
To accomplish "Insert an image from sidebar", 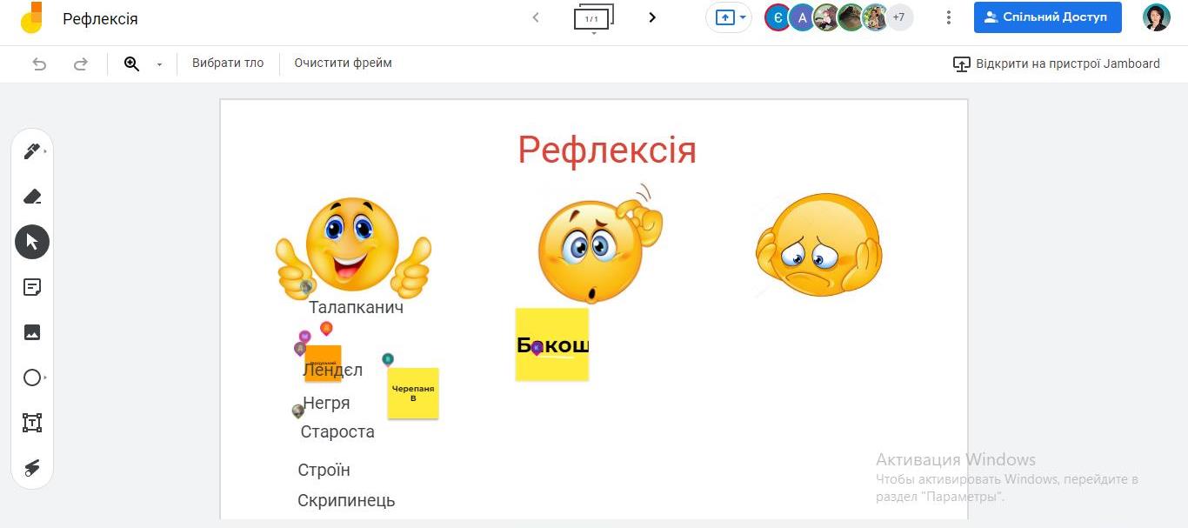I will [x=32, y=332].
